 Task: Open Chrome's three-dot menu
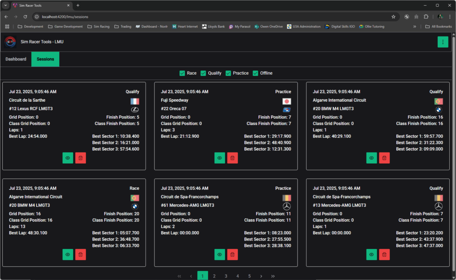(450, 17)
